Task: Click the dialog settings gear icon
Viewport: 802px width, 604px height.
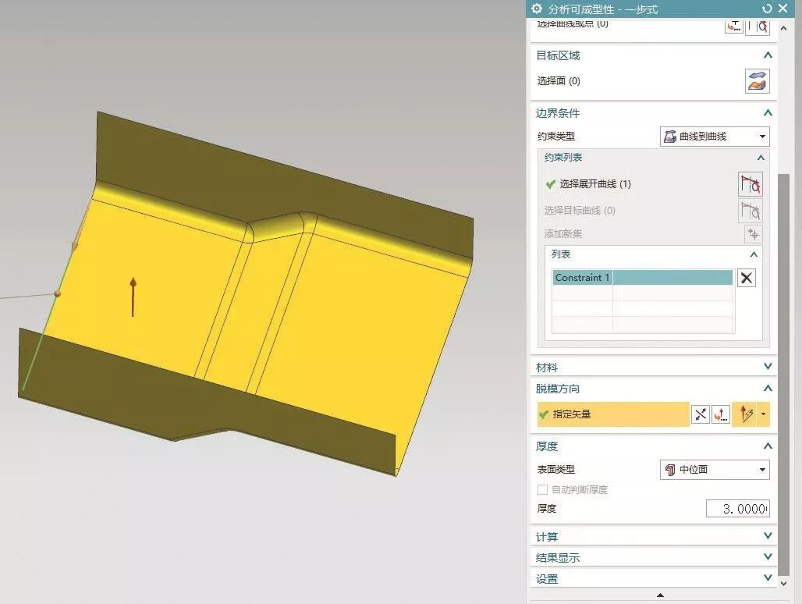Action: (x=537, y=9)
